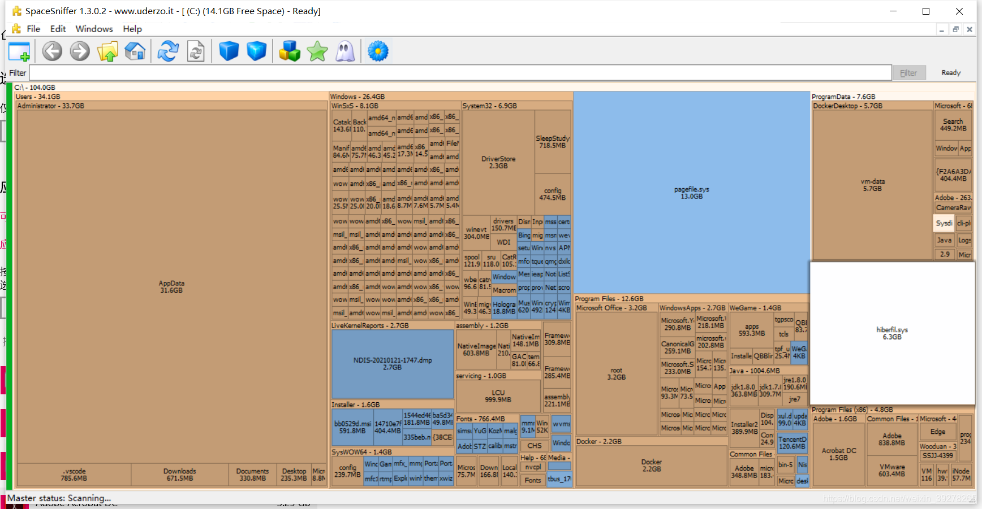This screenshot has height=509, width=982.
Task: Open configuration with blue gear icon
Action: coord(378,51)
